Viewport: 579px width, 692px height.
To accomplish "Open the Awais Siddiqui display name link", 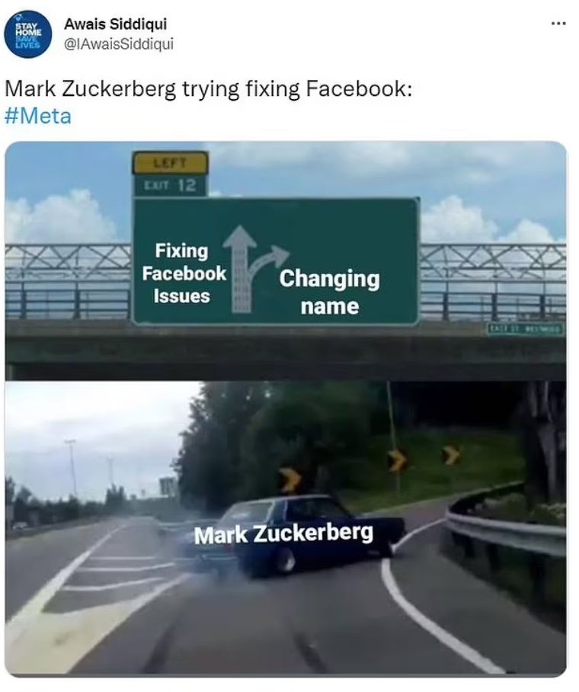I will [115, 24].
